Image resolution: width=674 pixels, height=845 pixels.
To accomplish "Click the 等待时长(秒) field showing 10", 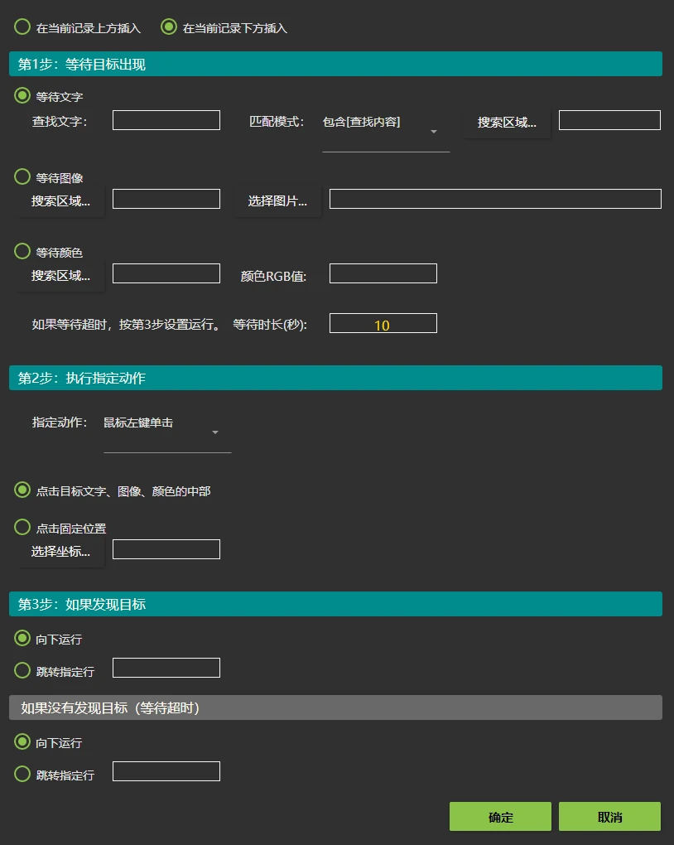I will (383, 324).
